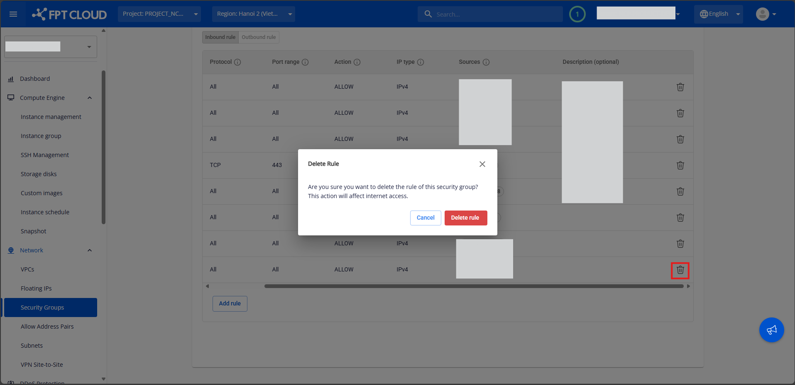
Task: Confirm with the red Delete rule button
Action: pos(465,218)
